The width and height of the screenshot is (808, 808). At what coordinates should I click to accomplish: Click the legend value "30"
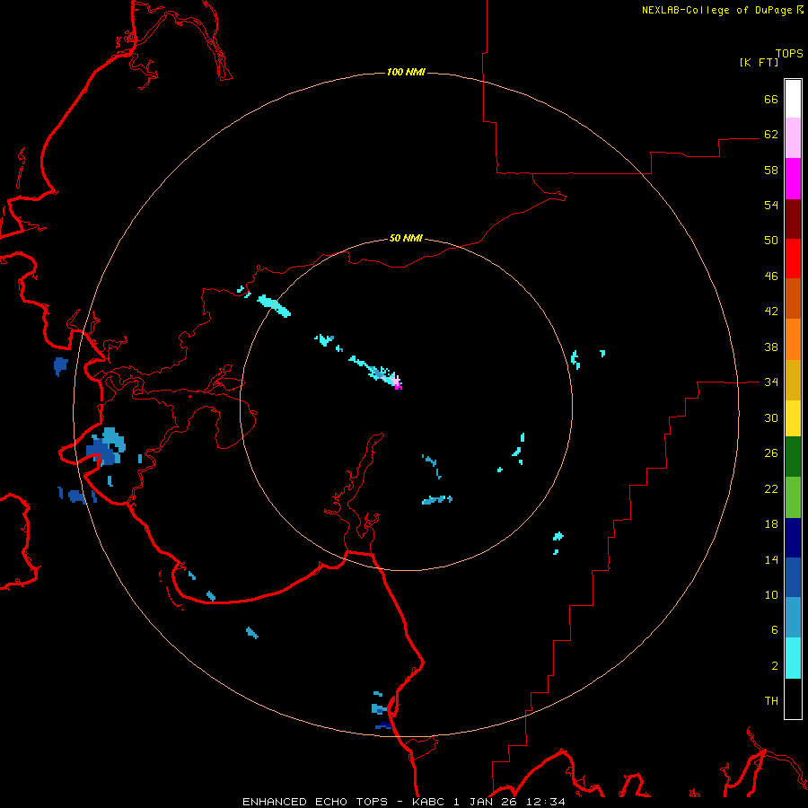tap(771, 417)
